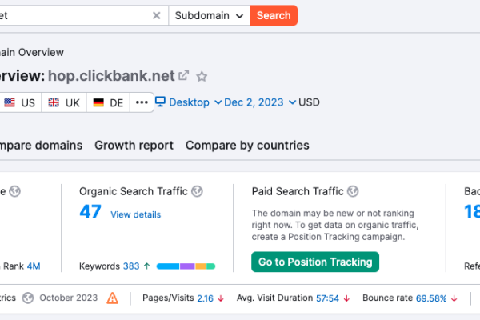Switch to the Compare by countries tab
The image size is (480, 320).
247,145
